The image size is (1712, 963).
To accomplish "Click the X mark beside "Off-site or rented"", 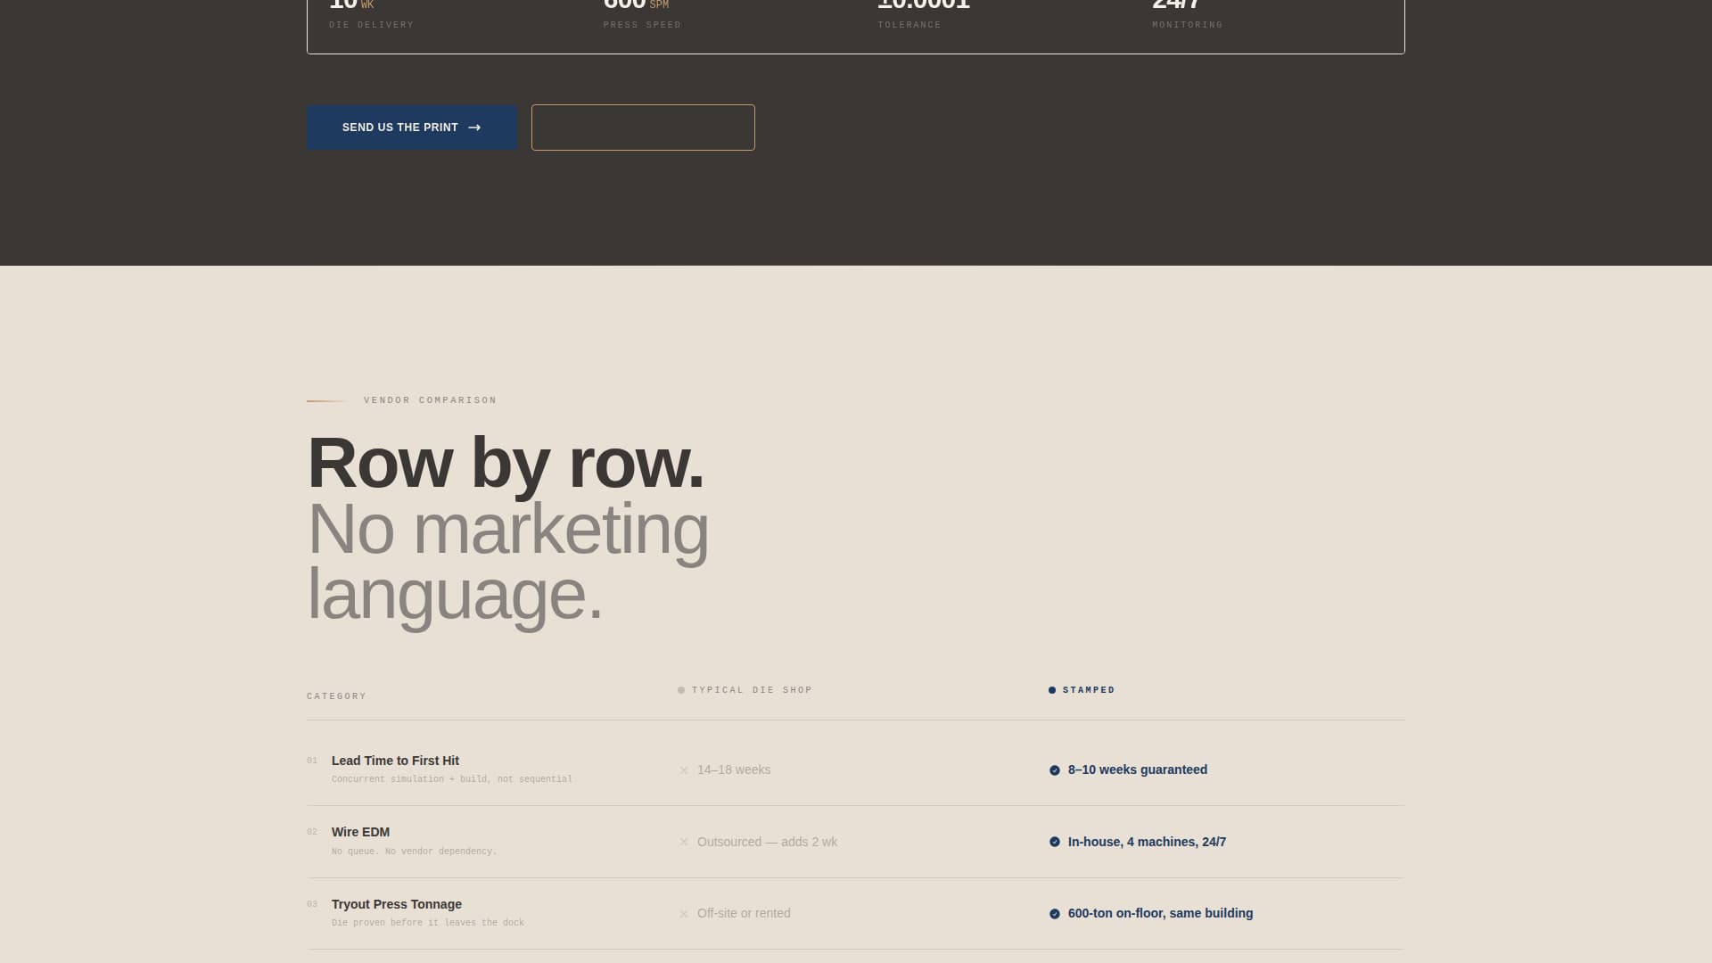I will tap(684, 913).
